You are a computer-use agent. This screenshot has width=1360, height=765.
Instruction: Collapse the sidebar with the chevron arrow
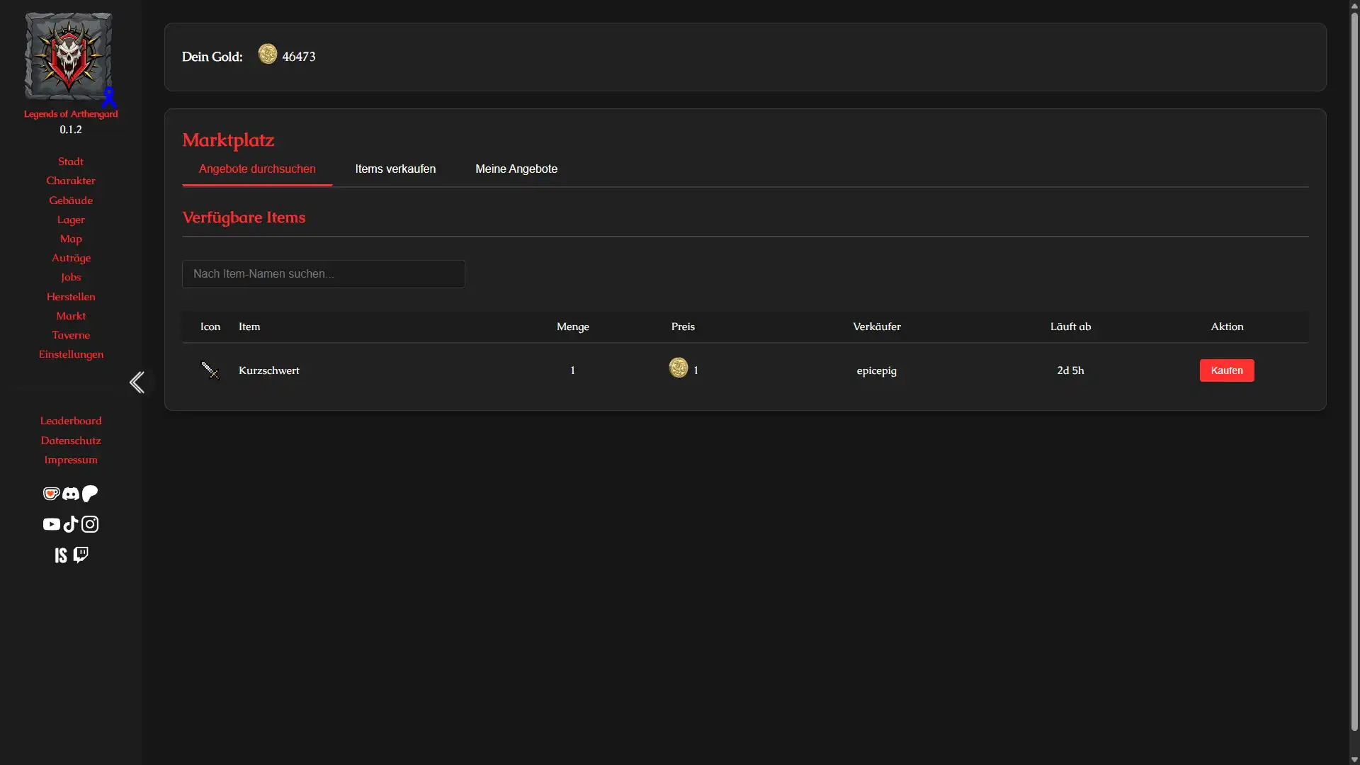coord(137,382)
